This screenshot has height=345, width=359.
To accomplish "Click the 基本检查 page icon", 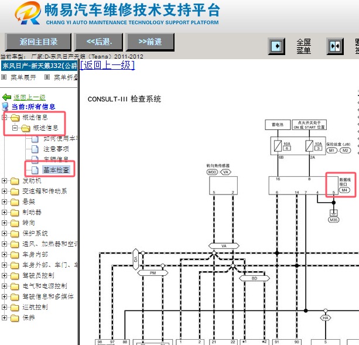I will tap(35, 170).
